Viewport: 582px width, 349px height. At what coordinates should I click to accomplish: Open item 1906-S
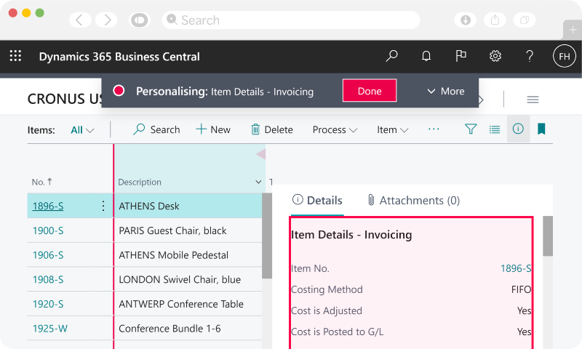pos(48,254)
